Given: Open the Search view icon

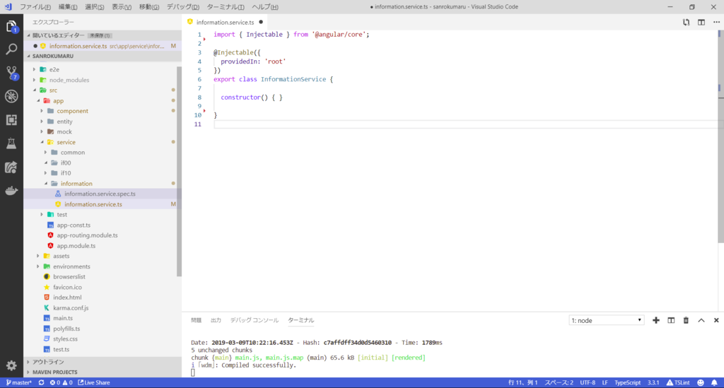Looking at the screenshot, I should click(11, 49).
